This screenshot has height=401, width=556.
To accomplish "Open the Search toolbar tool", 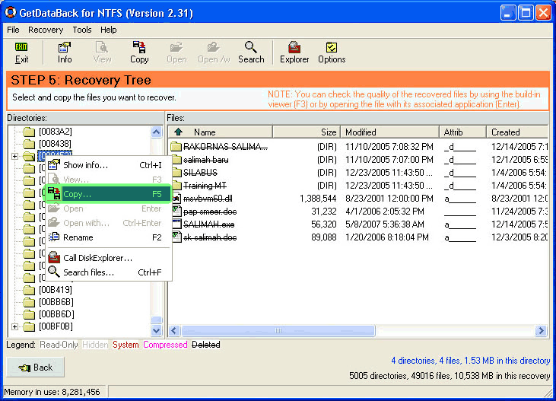I will [x=251, y=53].
